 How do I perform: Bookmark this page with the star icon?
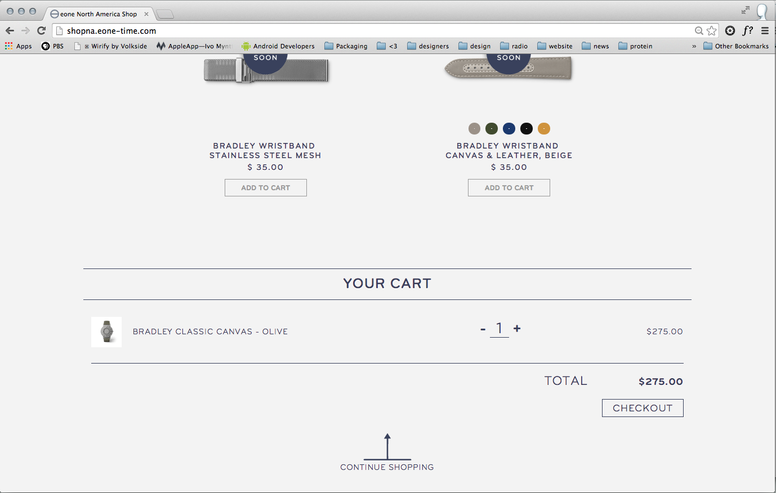coord(712,31)
